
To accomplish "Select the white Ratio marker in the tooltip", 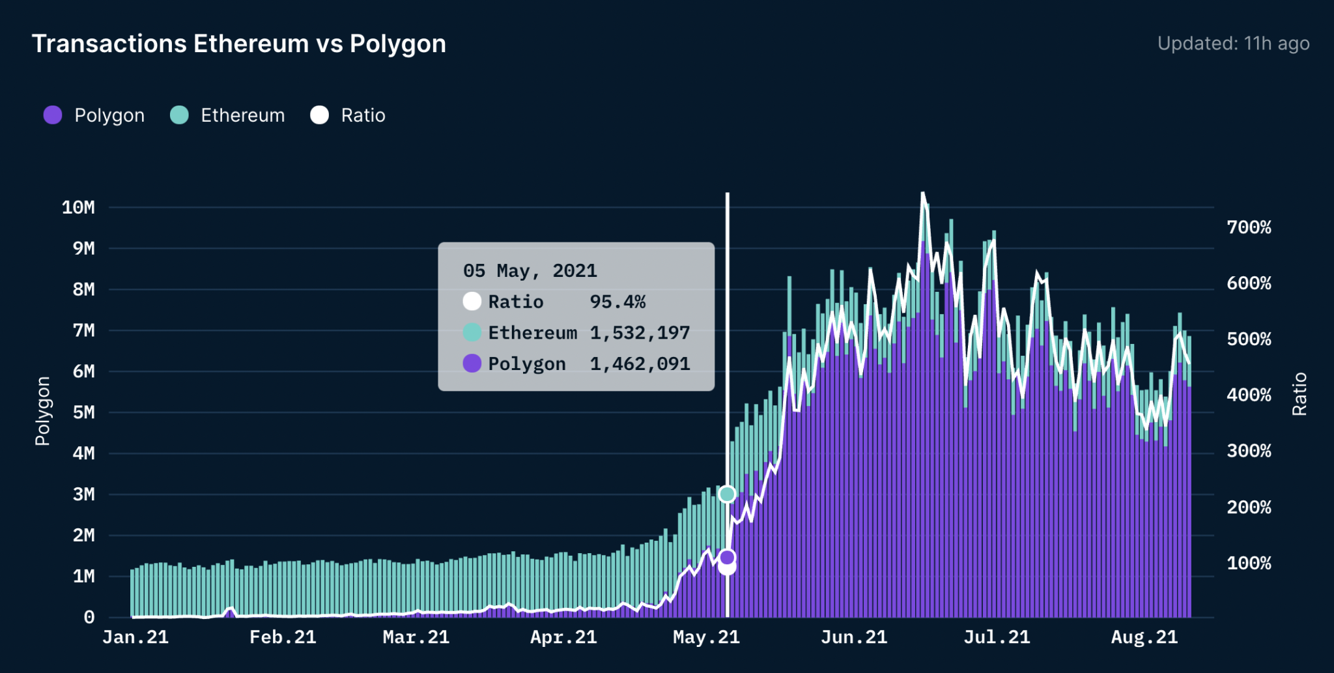I will [x=473, y=301].
